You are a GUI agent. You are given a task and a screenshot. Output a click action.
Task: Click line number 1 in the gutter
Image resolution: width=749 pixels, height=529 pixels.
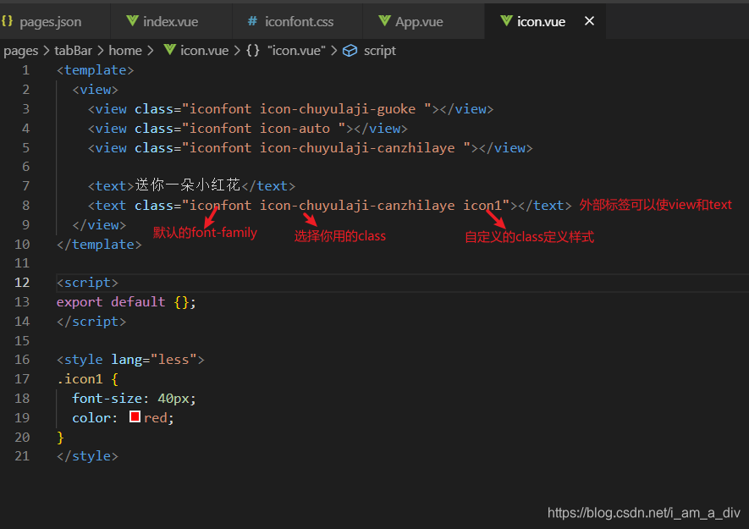tap(25, 70)
